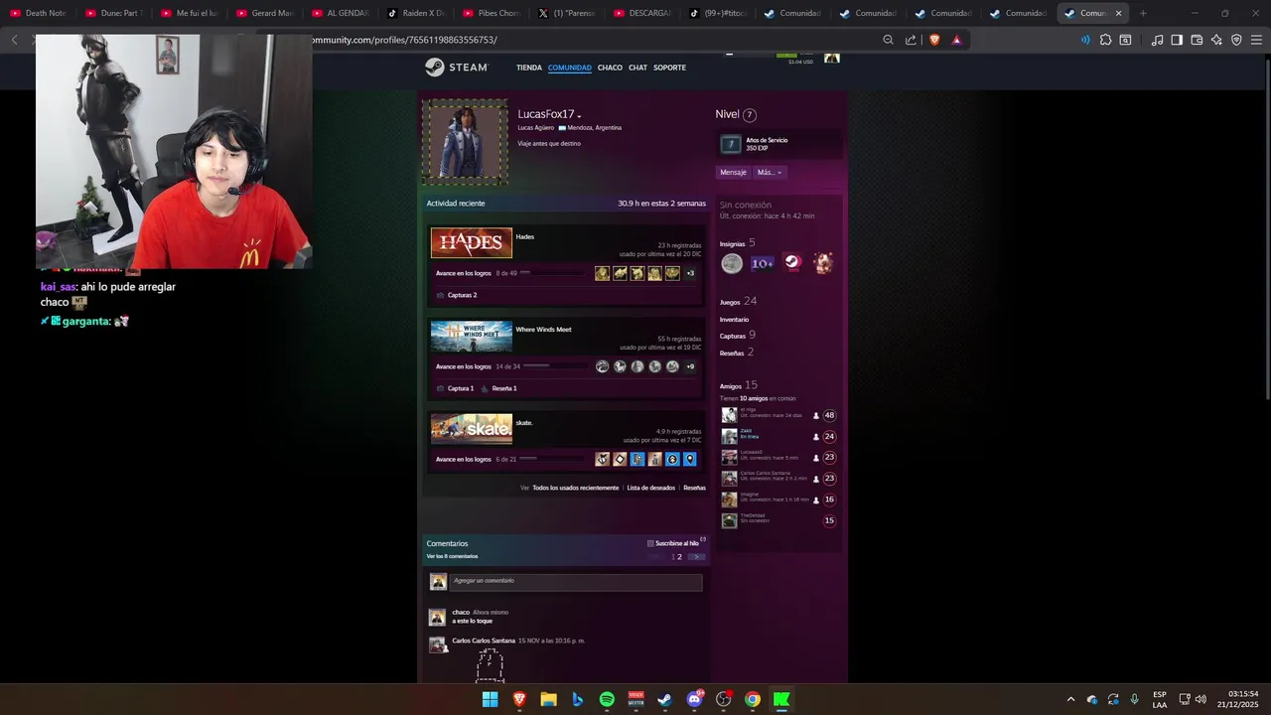
Task: Click the Steam logo in header
Action: tap(457, 68)
